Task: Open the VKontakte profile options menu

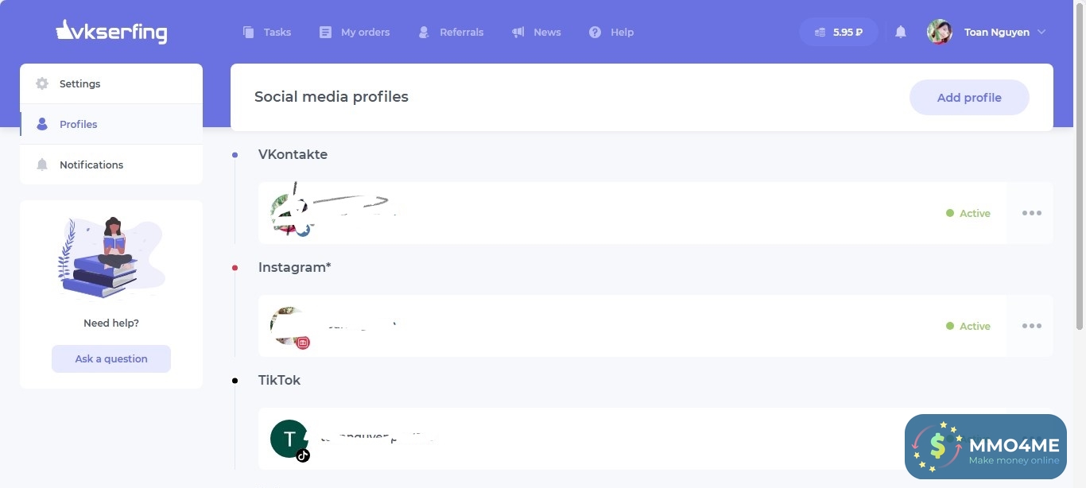Action: click(x=1031, y=213)
